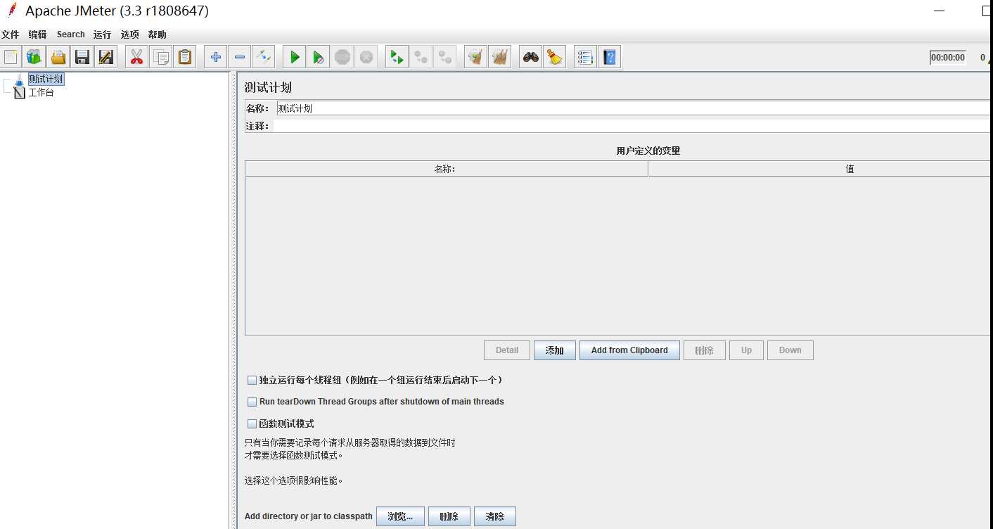Open the 运行 menu
The height and width of the screenshot is (529, 993).
(102, 34)
